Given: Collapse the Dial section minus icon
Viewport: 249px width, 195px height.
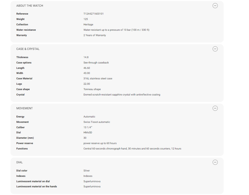Looking at the screenshot, I should click(x=215, y=162).
